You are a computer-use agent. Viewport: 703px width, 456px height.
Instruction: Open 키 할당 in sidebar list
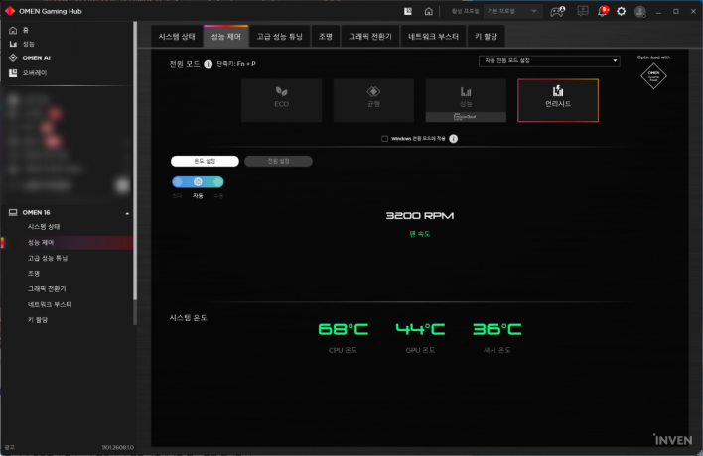coord(38,320)
